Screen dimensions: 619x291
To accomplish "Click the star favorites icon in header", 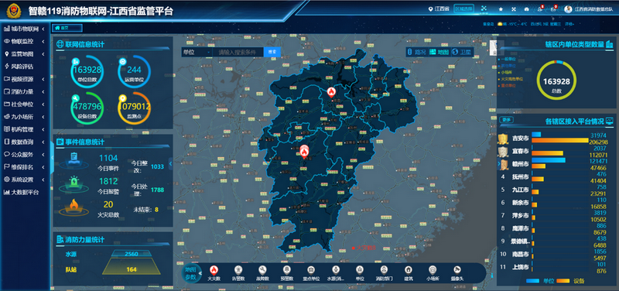I will coord(501,9).
